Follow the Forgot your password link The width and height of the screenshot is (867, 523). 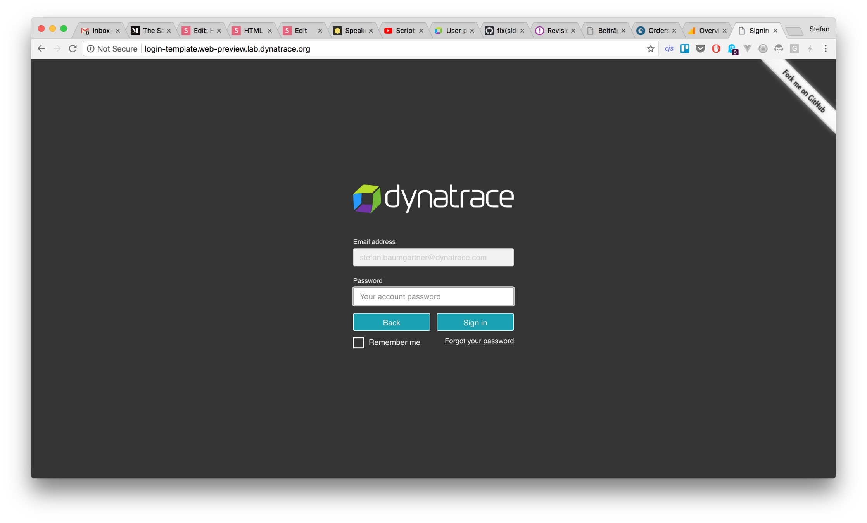pos(479,341)
